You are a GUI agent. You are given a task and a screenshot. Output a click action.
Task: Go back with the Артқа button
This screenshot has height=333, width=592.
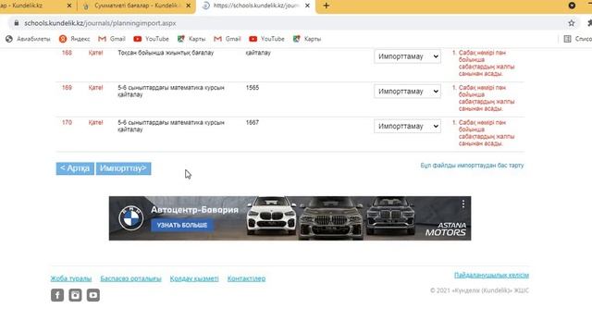tap(75, 168)
